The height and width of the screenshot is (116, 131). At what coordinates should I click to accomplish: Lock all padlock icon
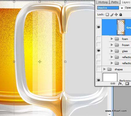point(121,15)
